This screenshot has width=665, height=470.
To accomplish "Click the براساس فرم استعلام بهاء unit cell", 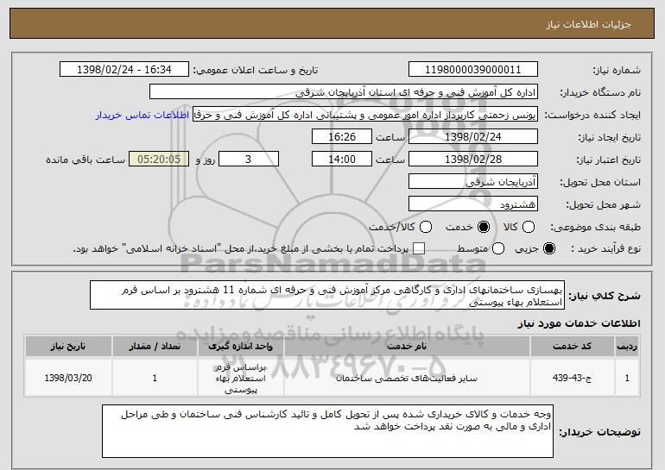I will (x=240, y=378).
